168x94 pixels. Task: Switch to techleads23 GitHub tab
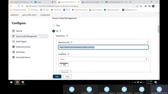coord(116,2)
